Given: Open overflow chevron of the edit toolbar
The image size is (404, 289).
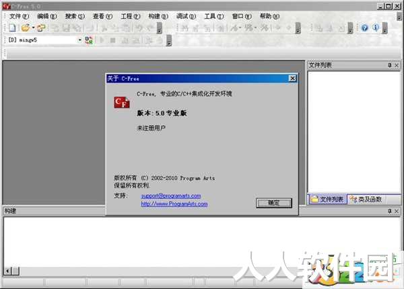Looking at the screenshot, I should coord(160,28).
